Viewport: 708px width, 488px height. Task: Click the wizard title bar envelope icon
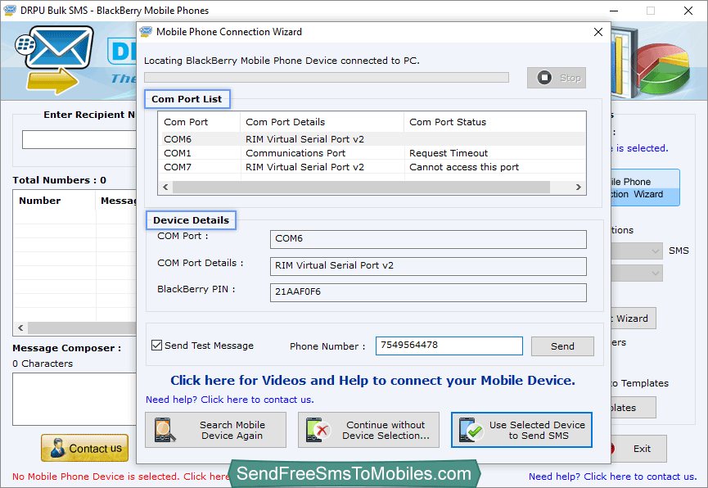point(146,32)
